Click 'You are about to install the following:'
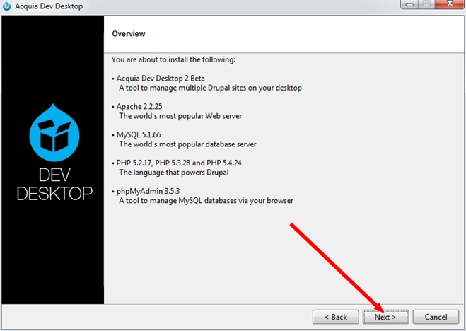This screenshot has width=466, height=331. pyautogui.click(x=173, y=59)
